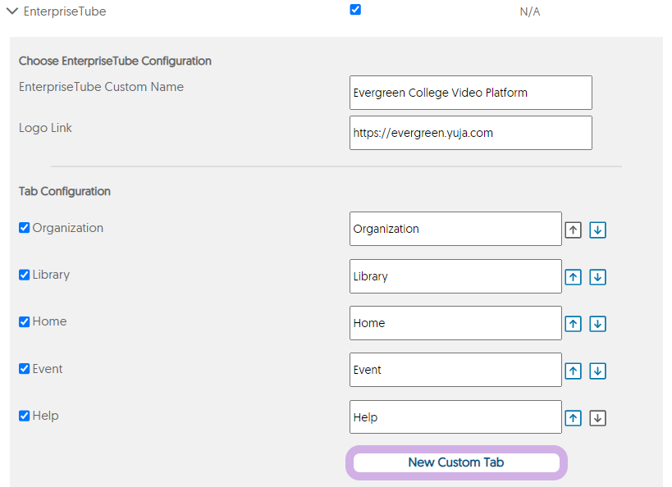Move Event tab down
672x487 pixels.
coord(597,371)
